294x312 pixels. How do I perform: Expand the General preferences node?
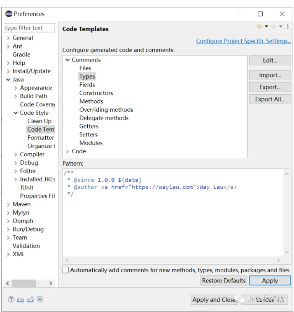click(8, 38)
